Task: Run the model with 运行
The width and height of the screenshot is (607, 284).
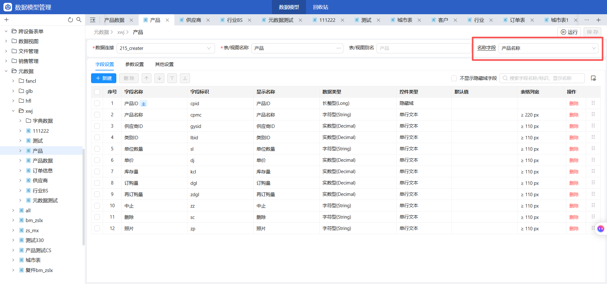Action: pos(569,32)
